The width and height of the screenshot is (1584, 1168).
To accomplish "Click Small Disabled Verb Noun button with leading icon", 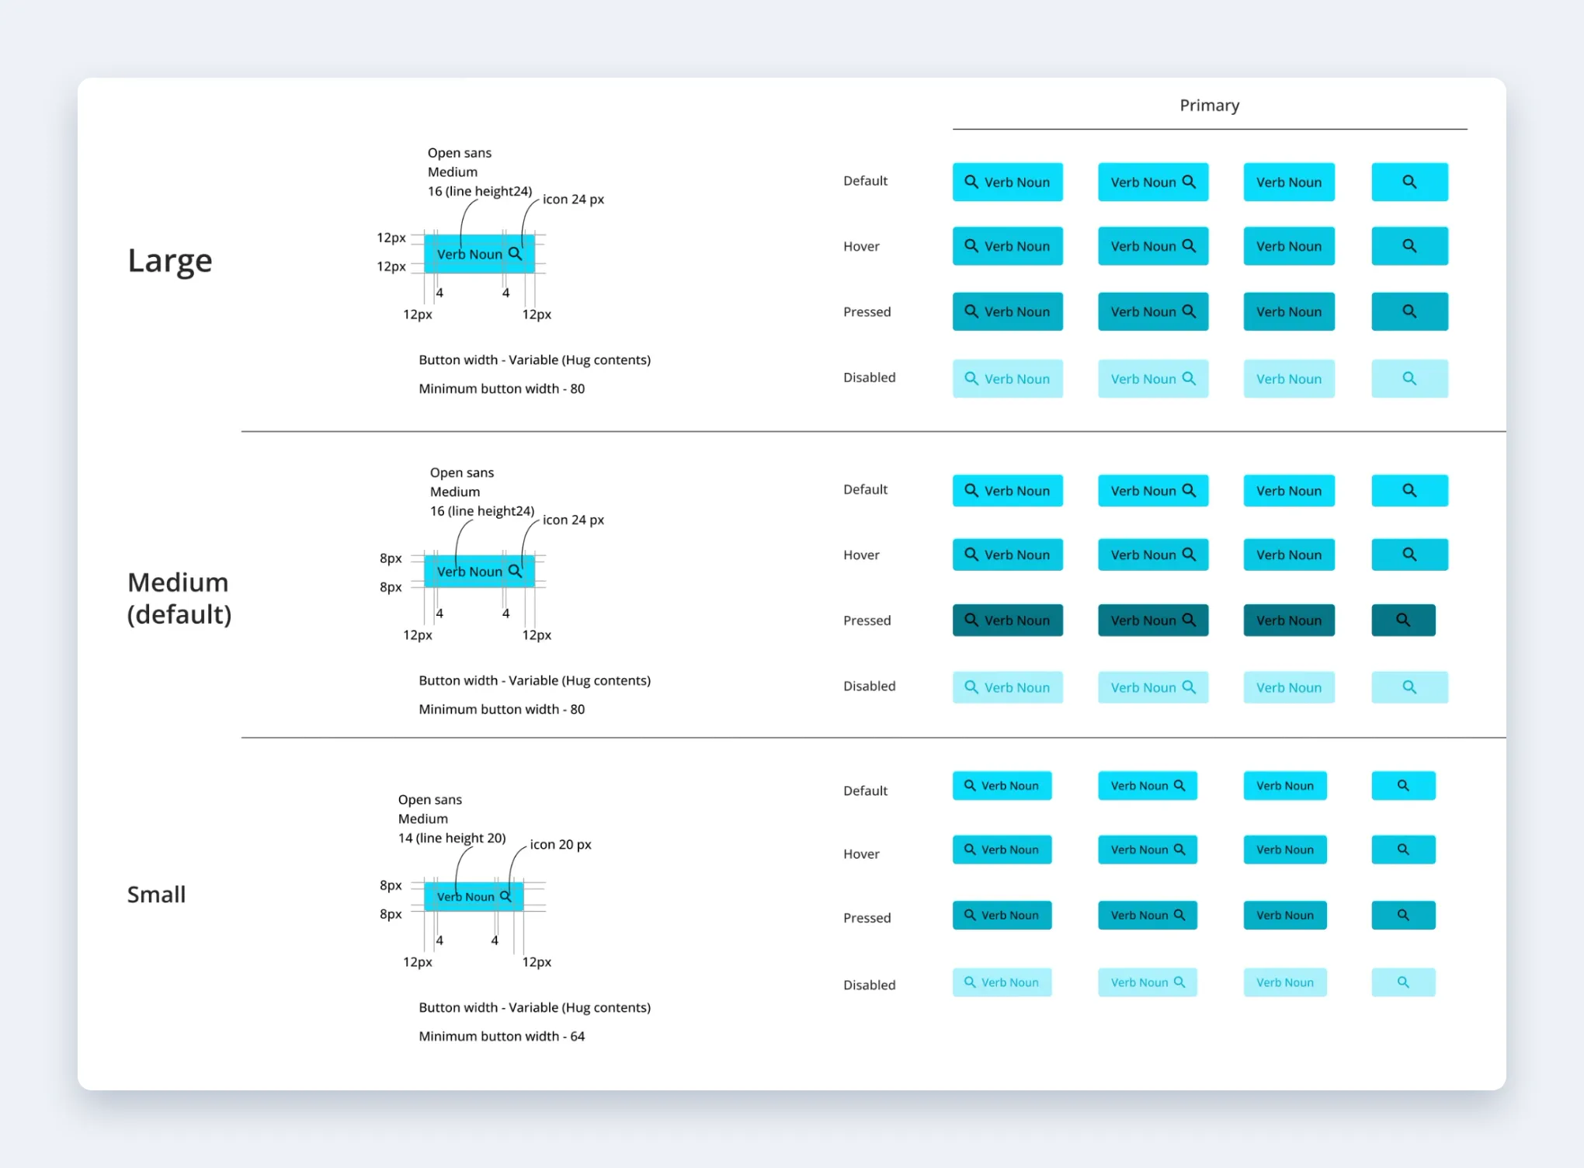I will 1002,982.
